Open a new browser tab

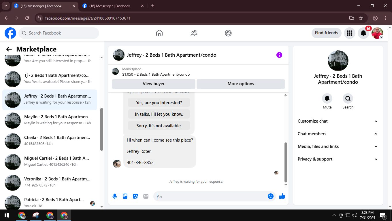tap(153, 6)
